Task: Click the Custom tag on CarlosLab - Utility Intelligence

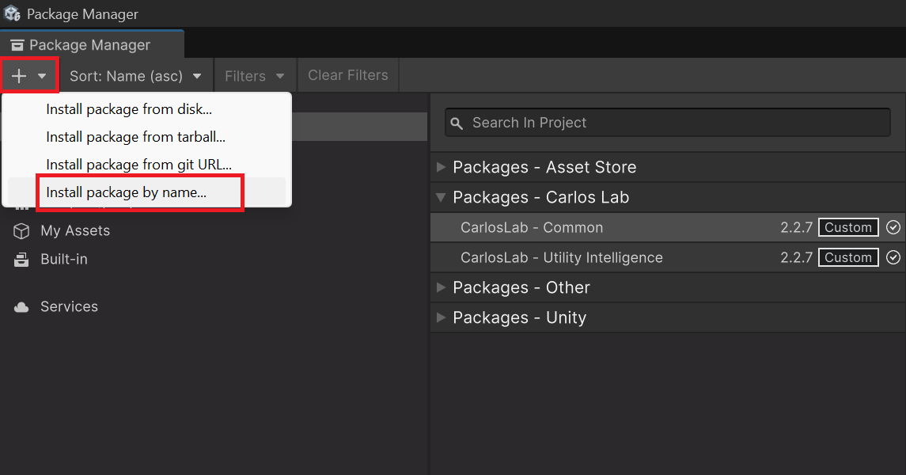Action: (x=848, y=257)
